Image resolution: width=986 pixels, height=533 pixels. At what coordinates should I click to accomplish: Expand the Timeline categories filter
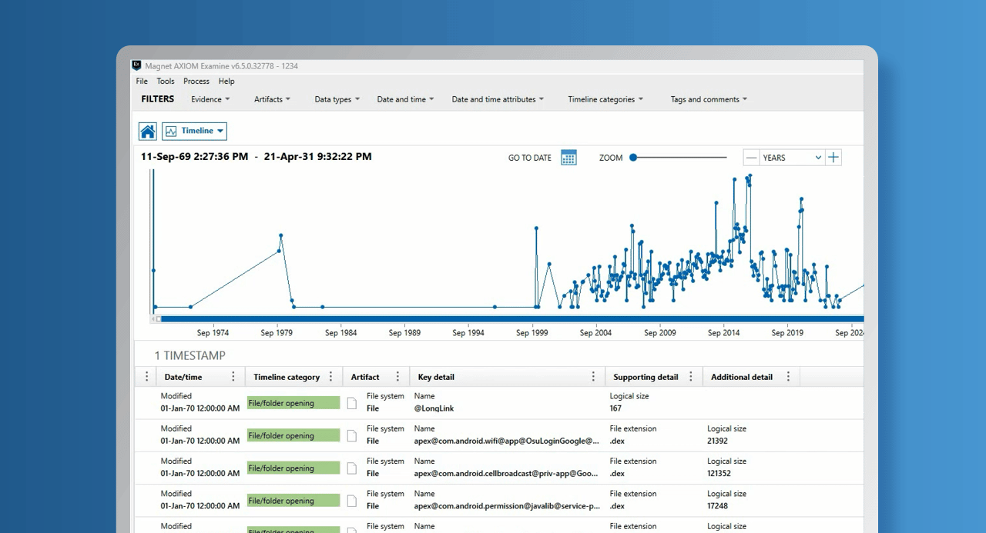tap(605, 99)
